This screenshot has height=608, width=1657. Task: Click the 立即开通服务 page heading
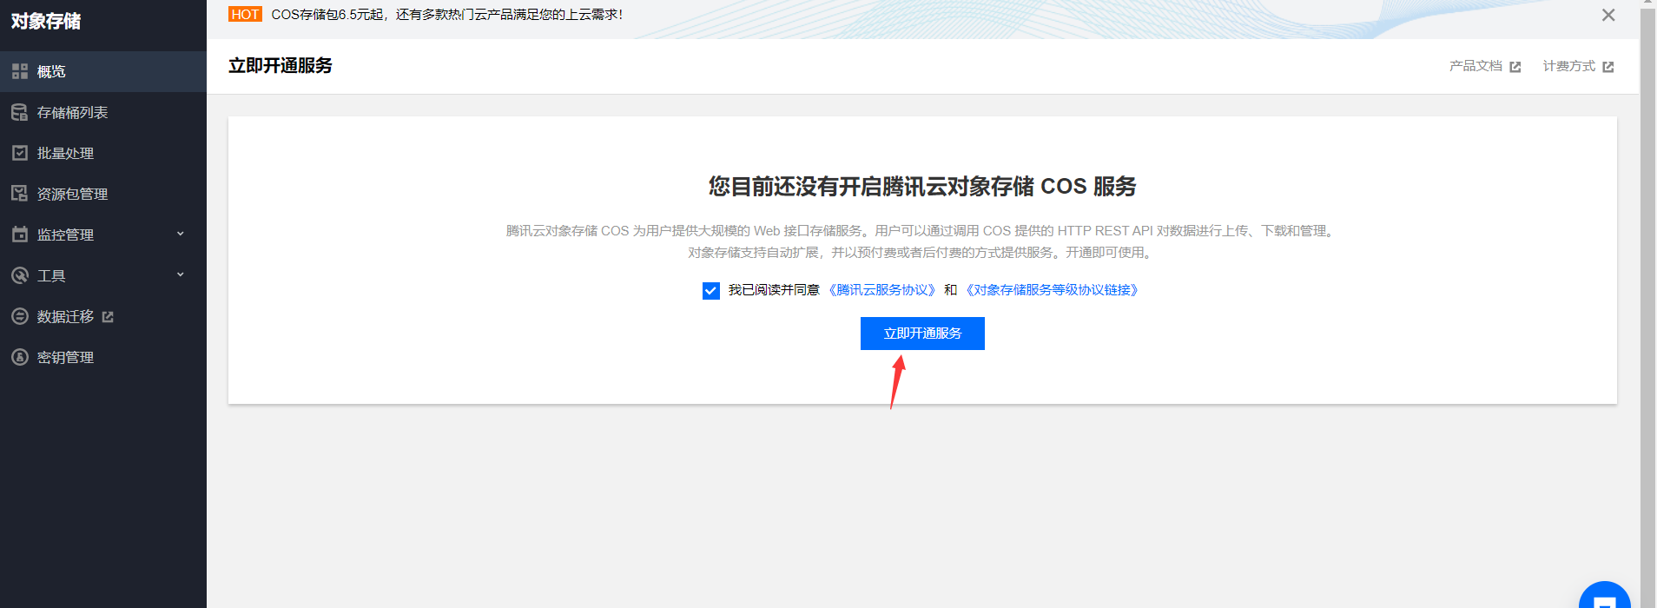click(x=281, y=66)
